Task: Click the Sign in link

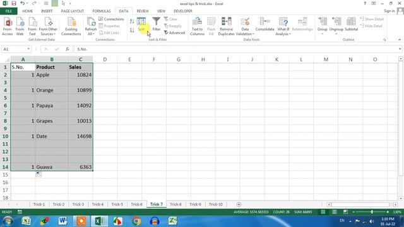Action: click(x=389, y=11)
